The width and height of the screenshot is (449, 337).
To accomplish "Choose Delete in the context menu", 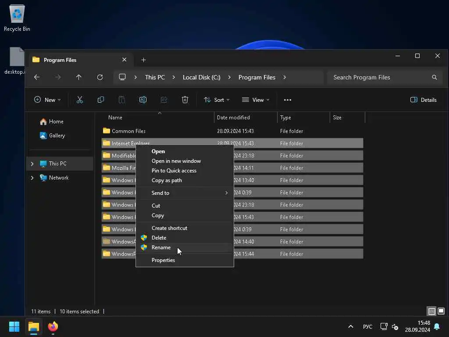I will coord(185,238).
